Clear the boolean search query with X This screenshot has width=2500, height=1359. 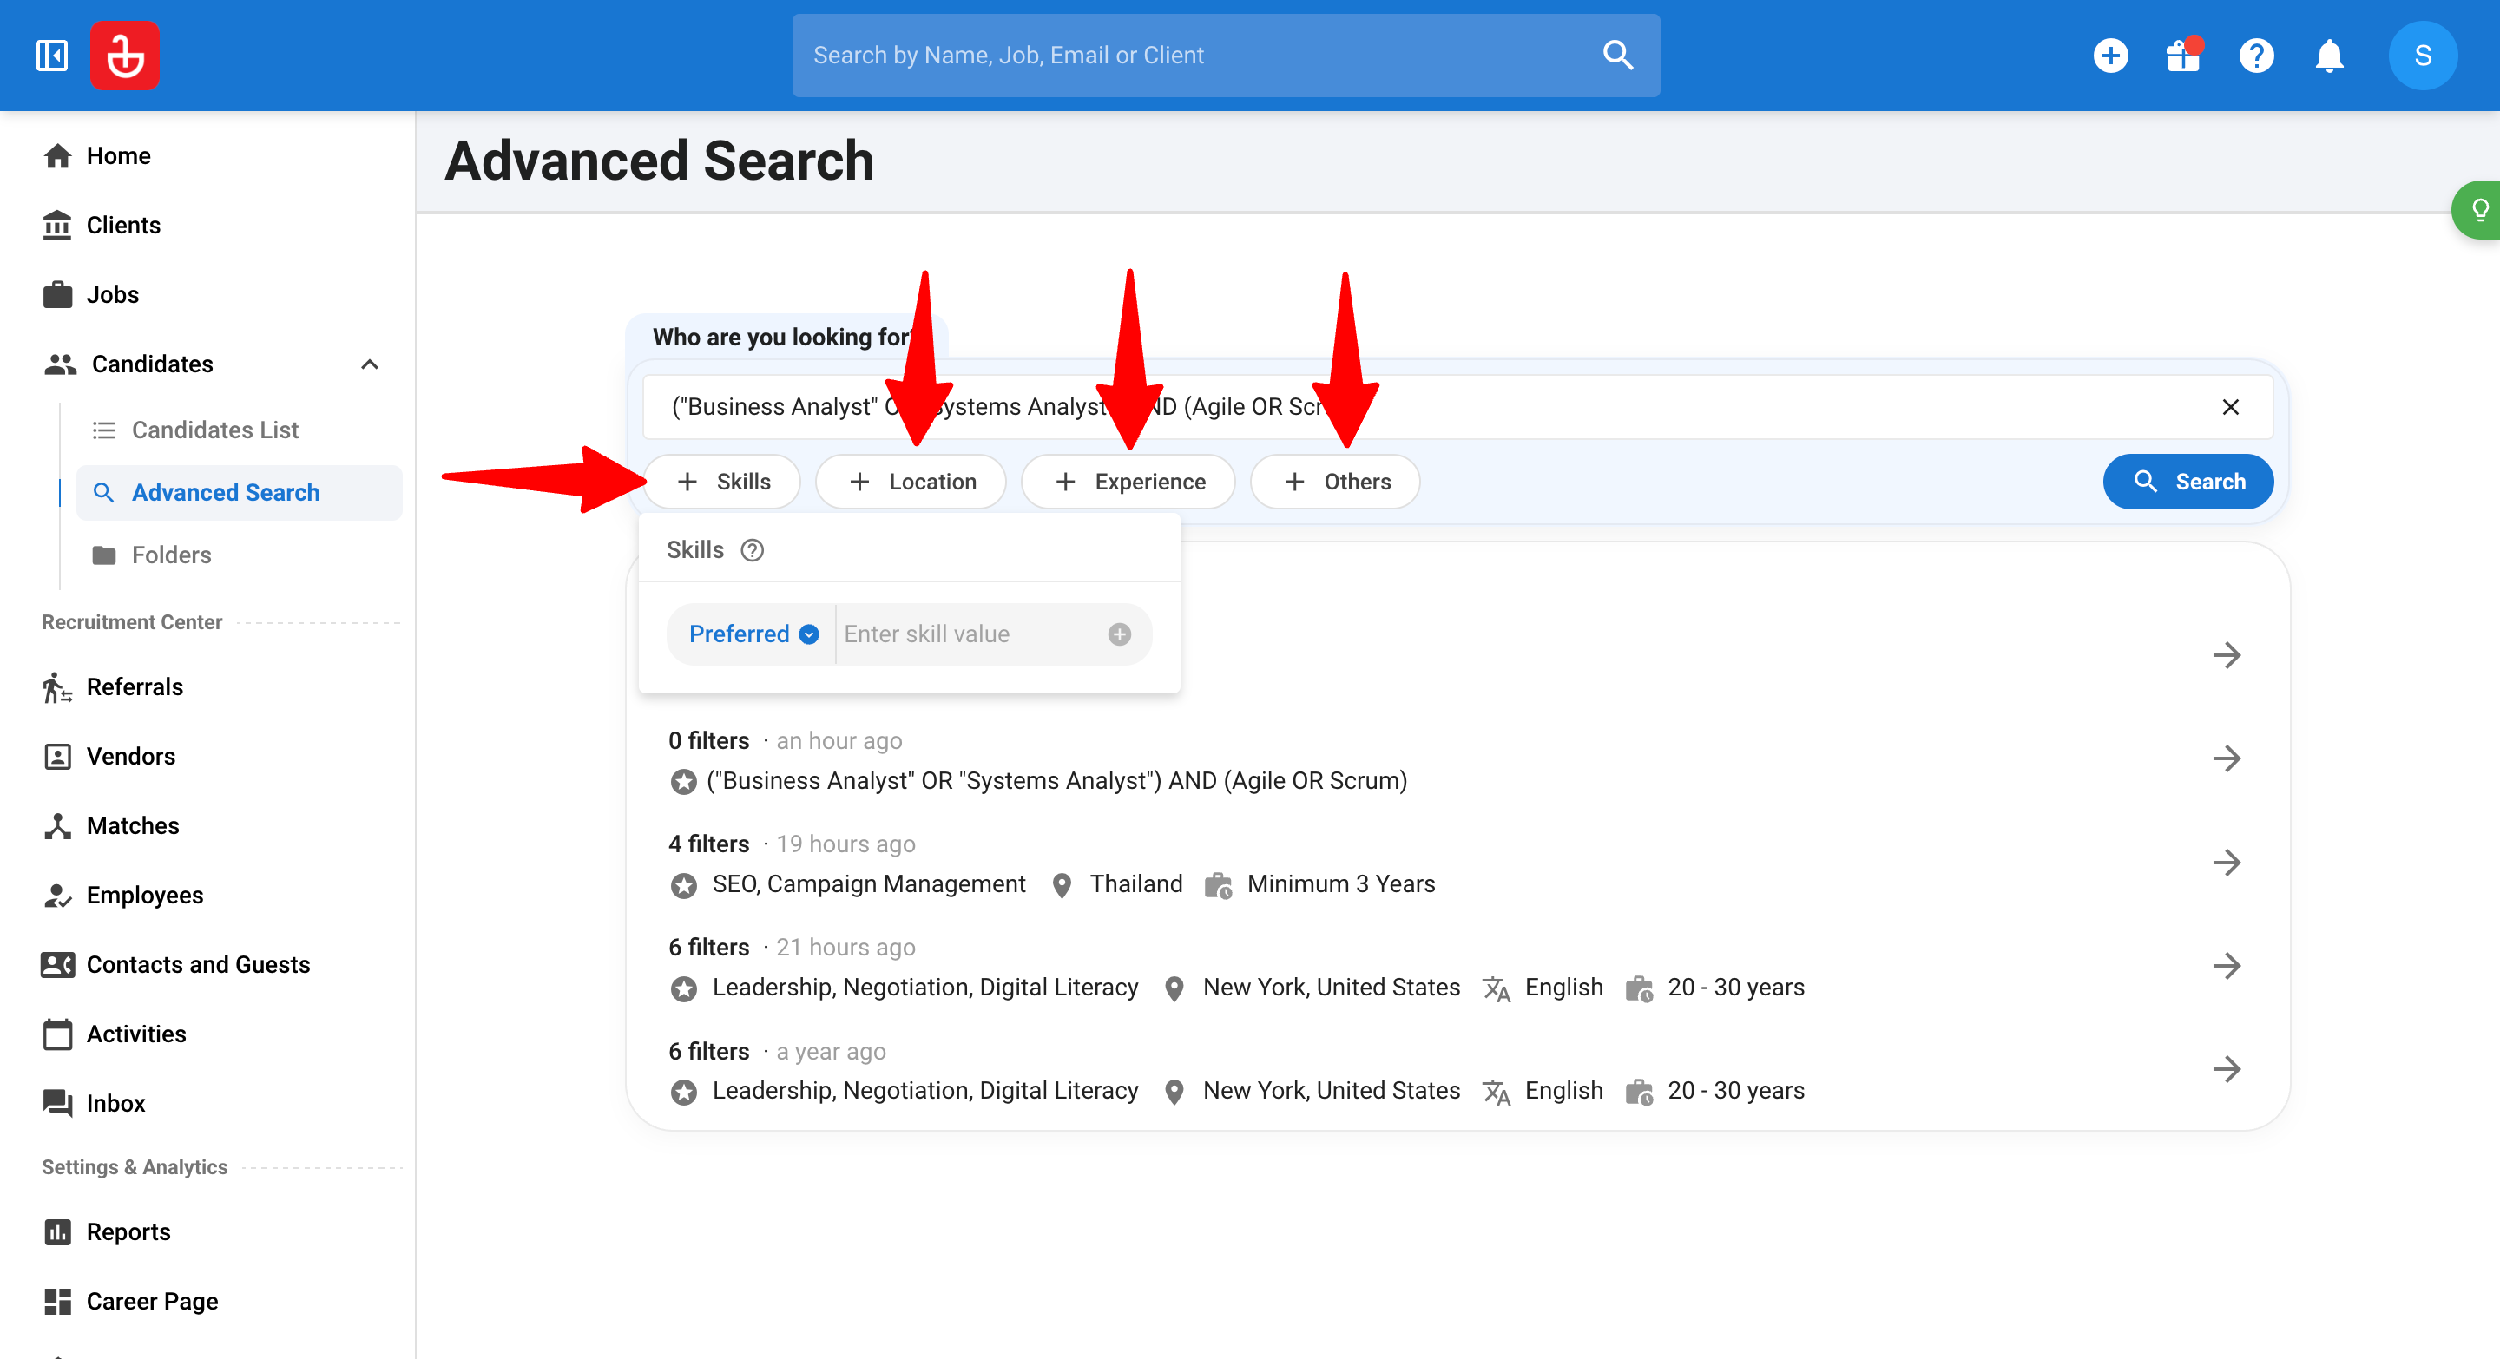2230,406
